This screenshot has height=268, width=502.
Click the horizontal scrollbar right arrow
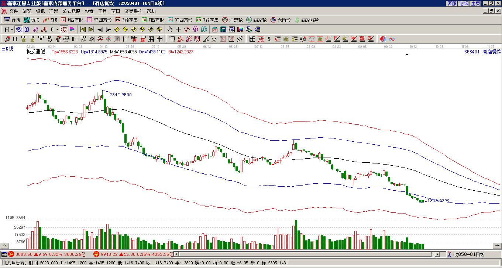point(438,254)
